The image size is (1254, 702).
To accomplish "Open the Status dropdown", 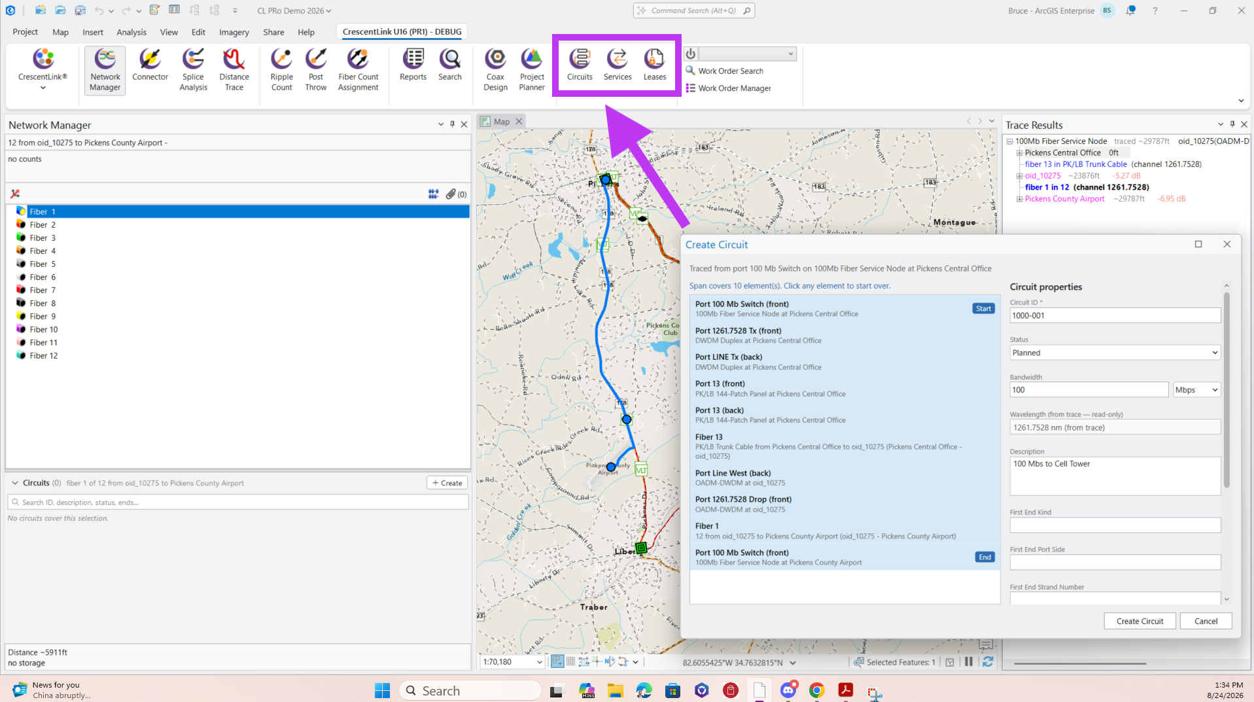I will pos(1115,353).
